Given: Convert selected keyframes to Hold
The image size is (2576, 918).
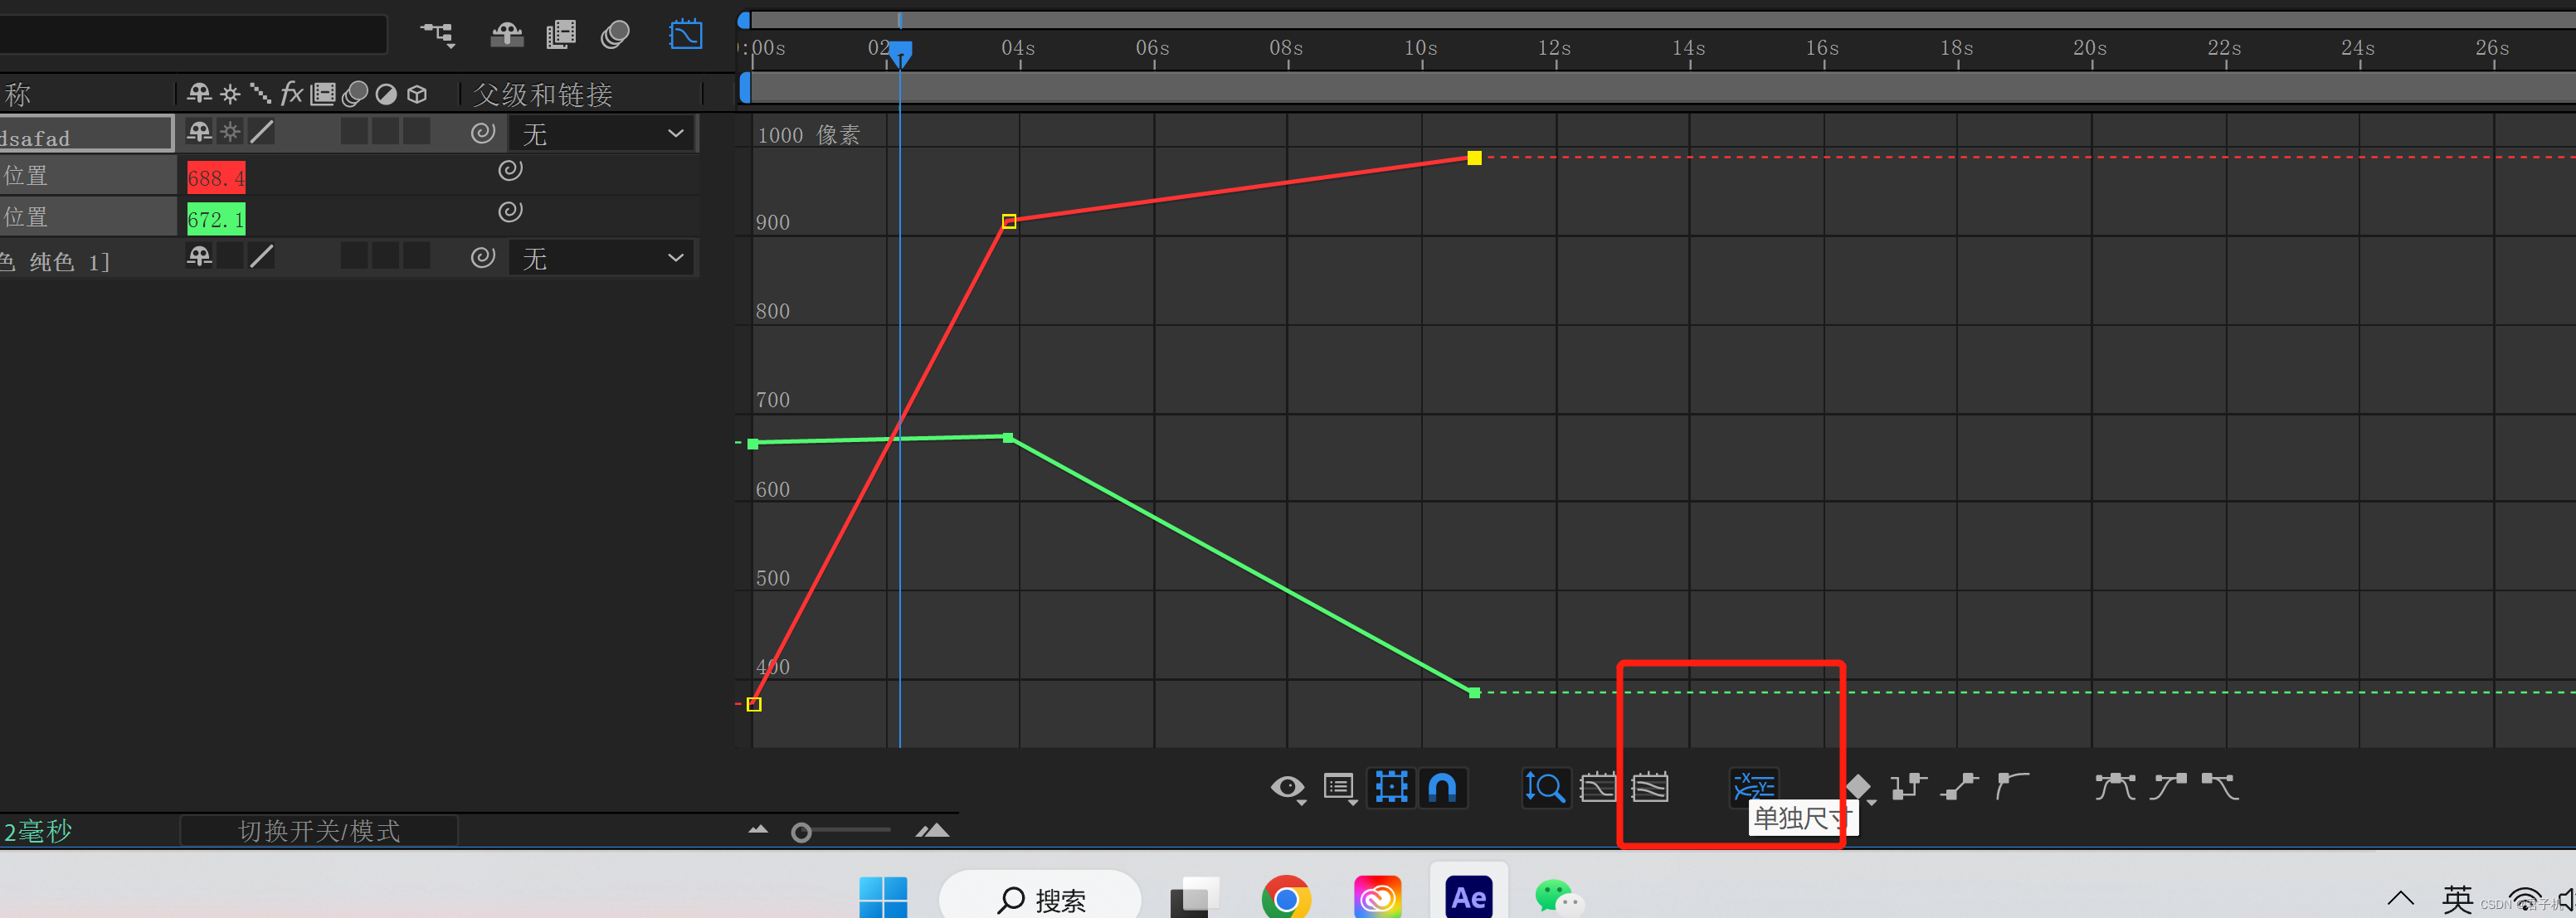Looking at the screenshot, I should [x=1908, y=787].
